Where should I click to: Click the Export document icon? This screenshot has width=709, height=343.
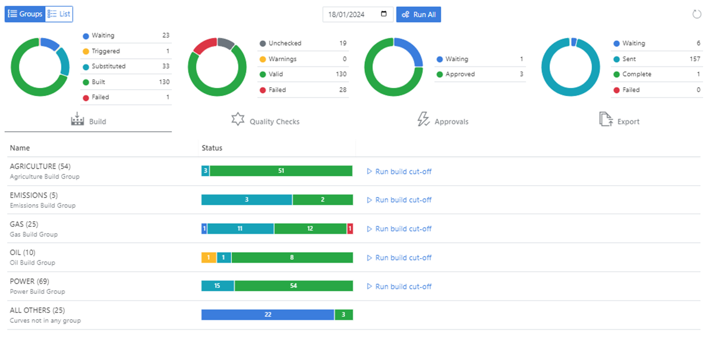(x=606, y=119)
